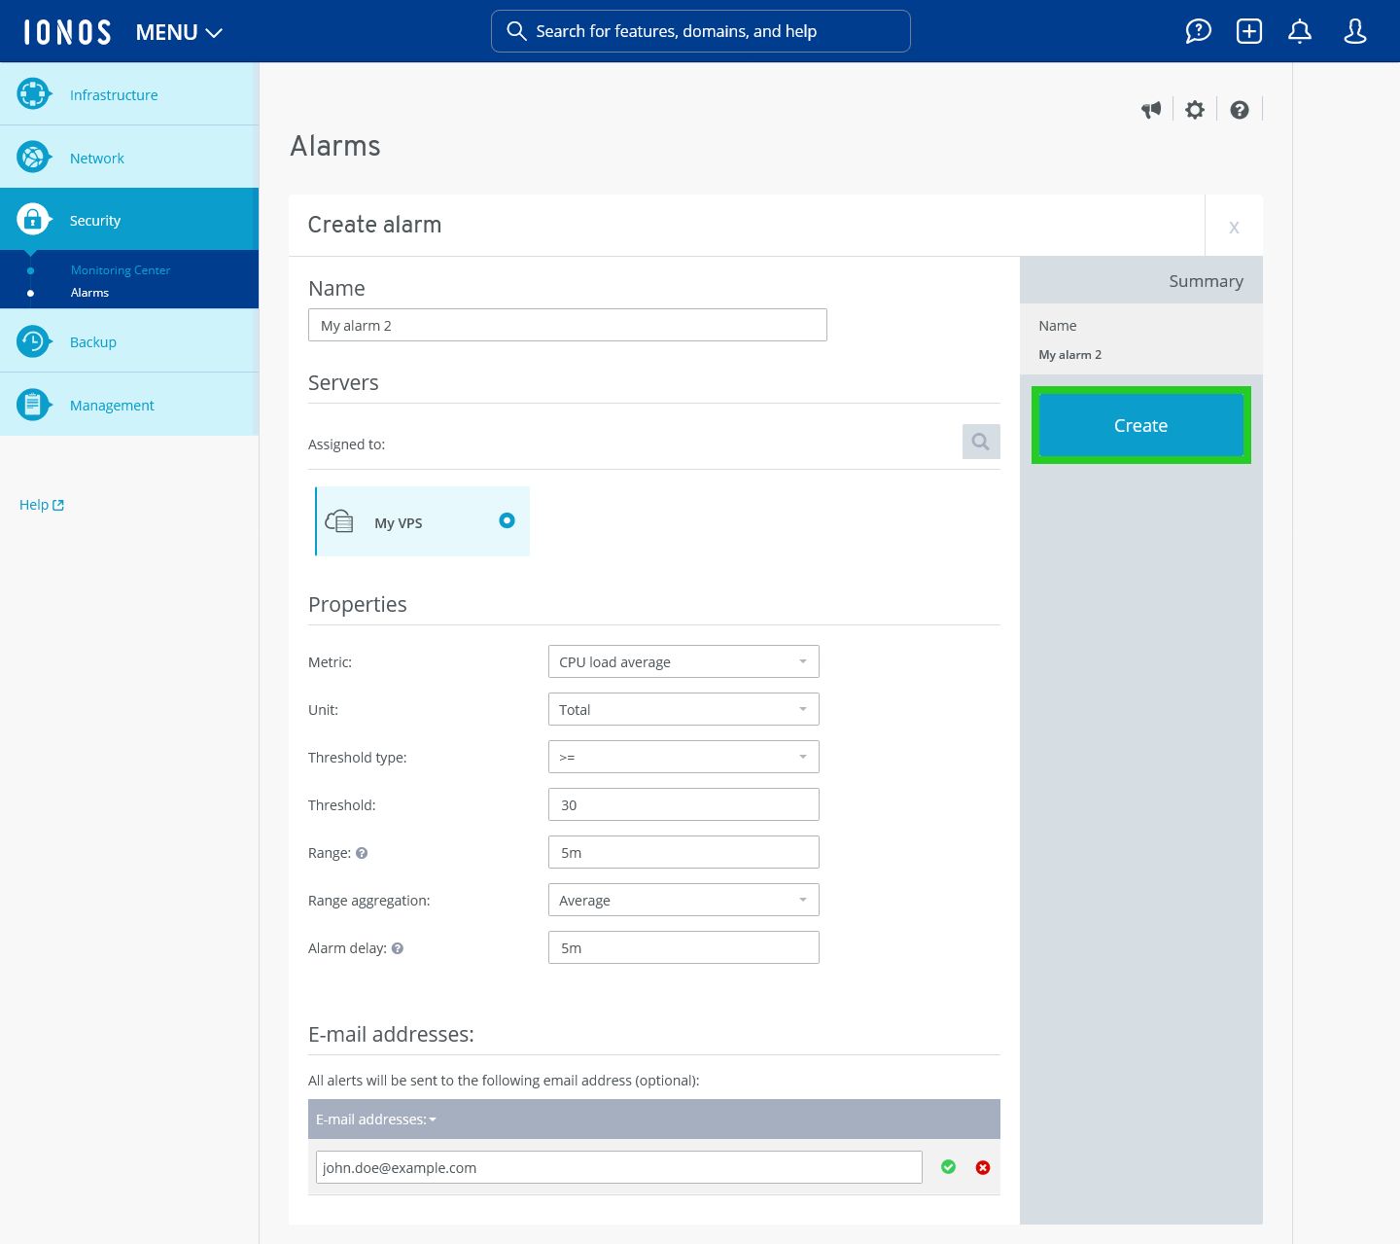Open the feedback chat bubble icon
This screenshot has height=1244, width=1400.
click(x=1198, y=31)
